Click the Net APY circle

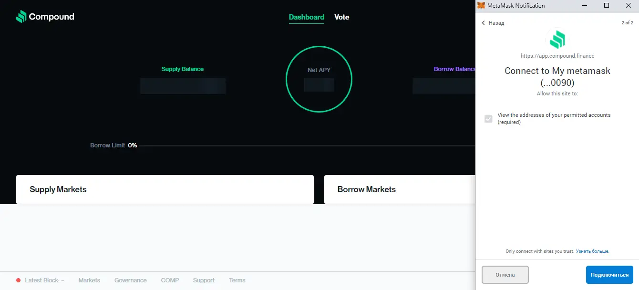coord(319,79)
